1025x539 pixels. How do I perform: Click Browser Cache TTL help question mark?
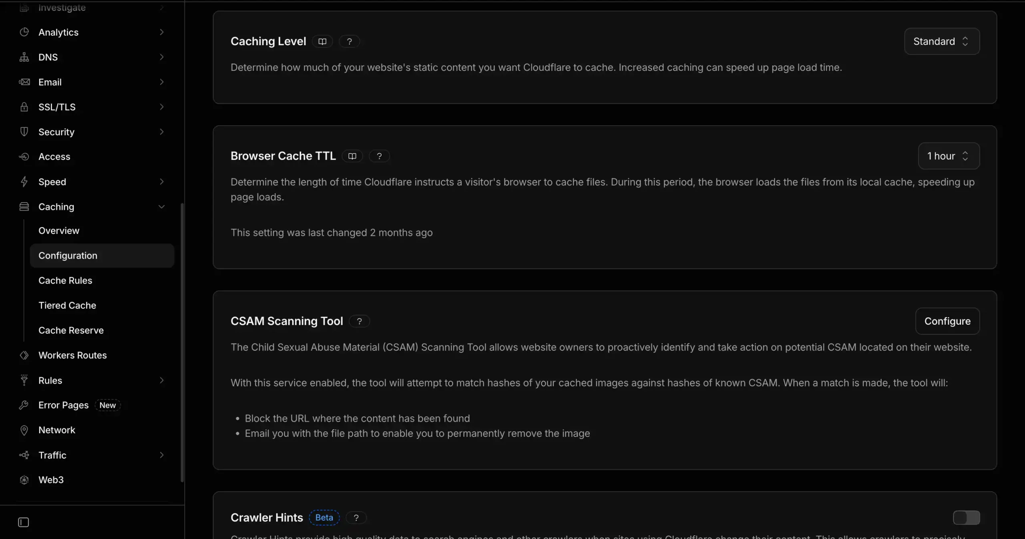[x=379, y=156]
